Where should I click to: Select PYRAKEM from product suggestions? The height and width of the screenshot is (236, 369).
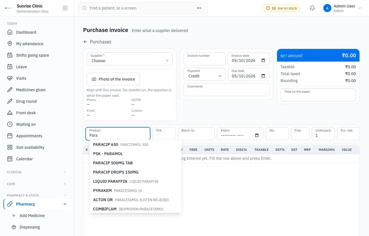[x=135, y=191]
